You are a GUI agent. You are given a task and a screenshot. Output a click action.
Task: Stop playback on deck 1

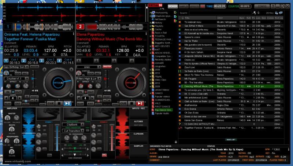tap(59, 103)
